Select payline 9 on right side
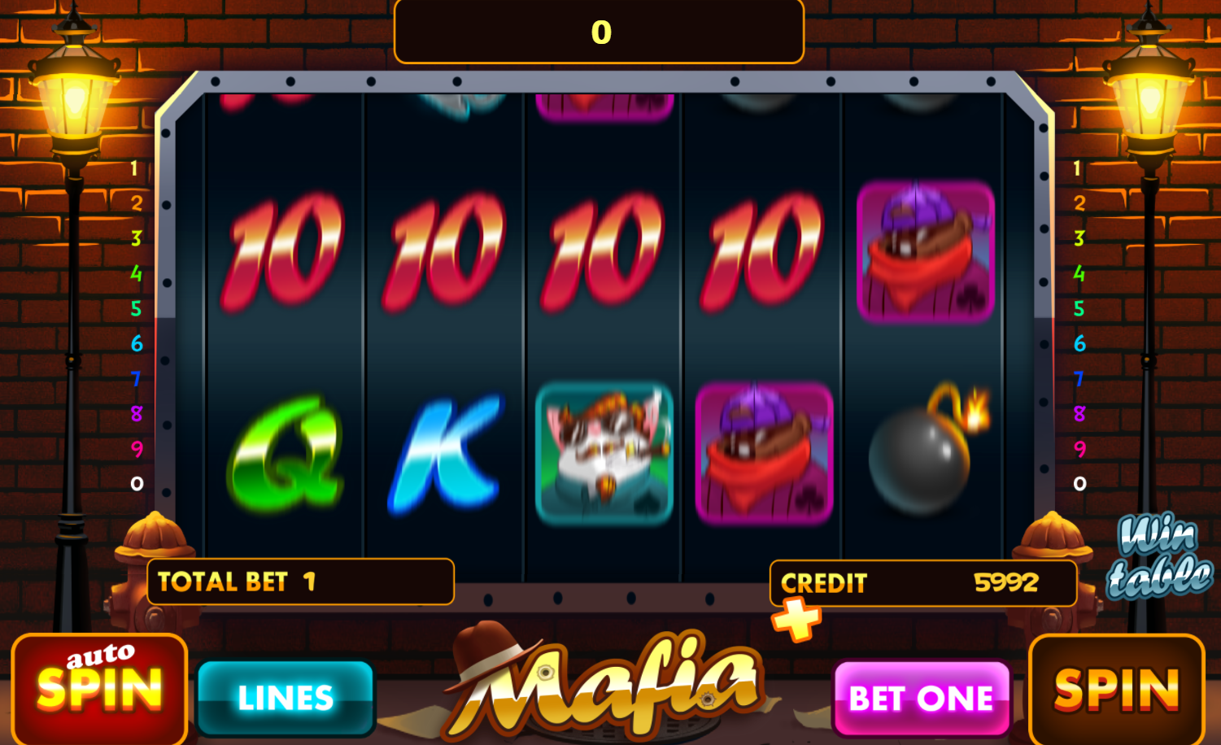Viewport: 1221px width, 745px height. [1079, 449]
